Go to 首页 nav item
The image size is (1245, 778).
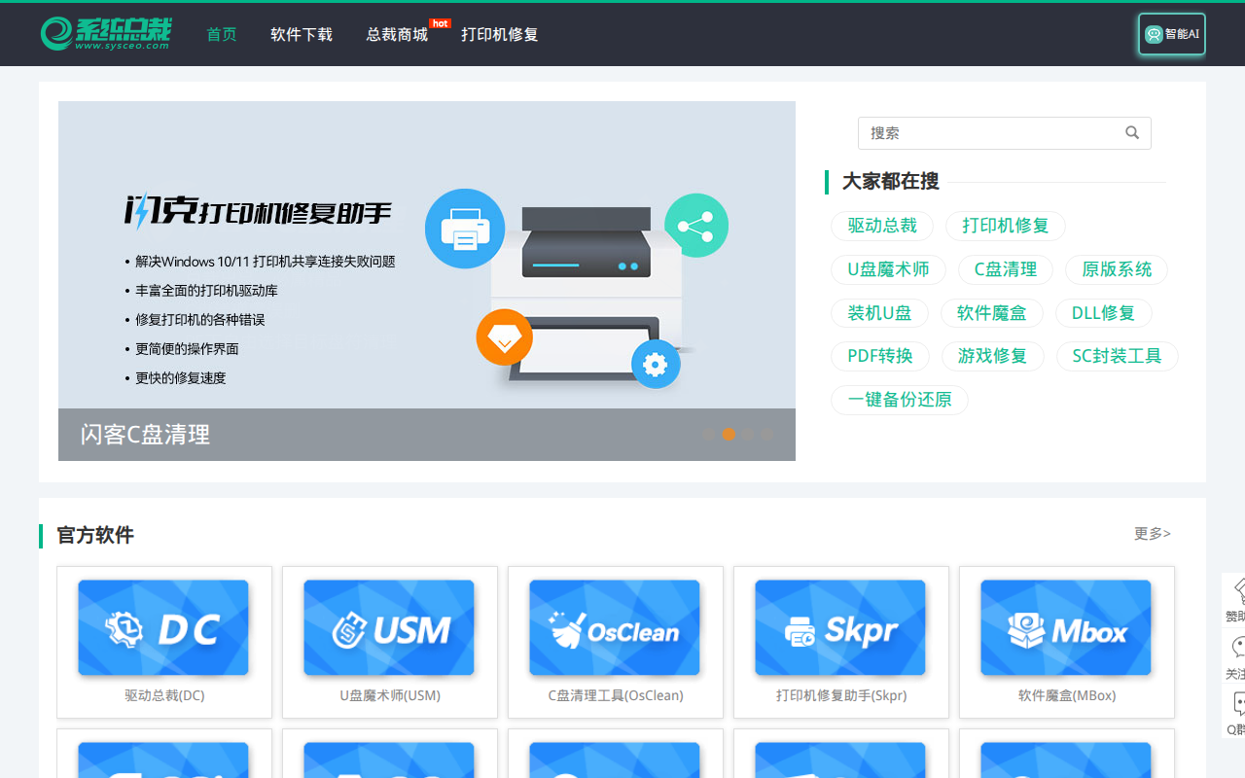(222, 35)
